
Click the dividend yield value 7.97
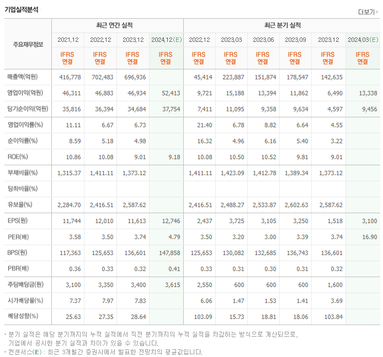108,301
